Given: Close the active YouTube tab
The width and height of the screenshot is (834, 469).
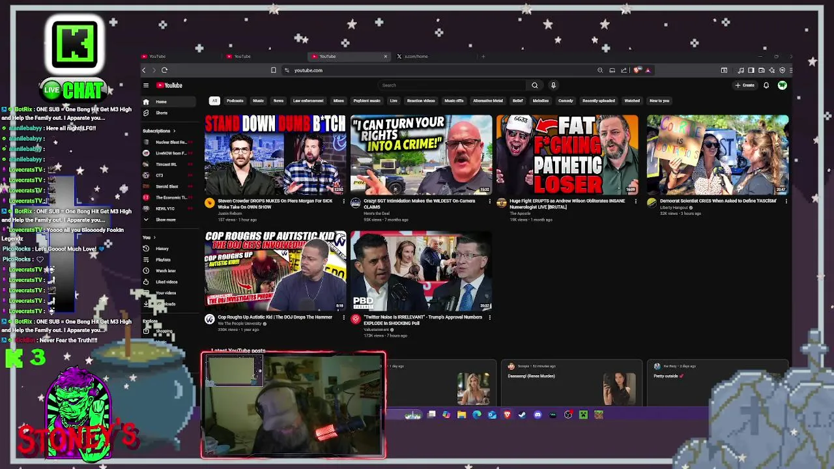Looking at the screenshot, I should [385, 57].
